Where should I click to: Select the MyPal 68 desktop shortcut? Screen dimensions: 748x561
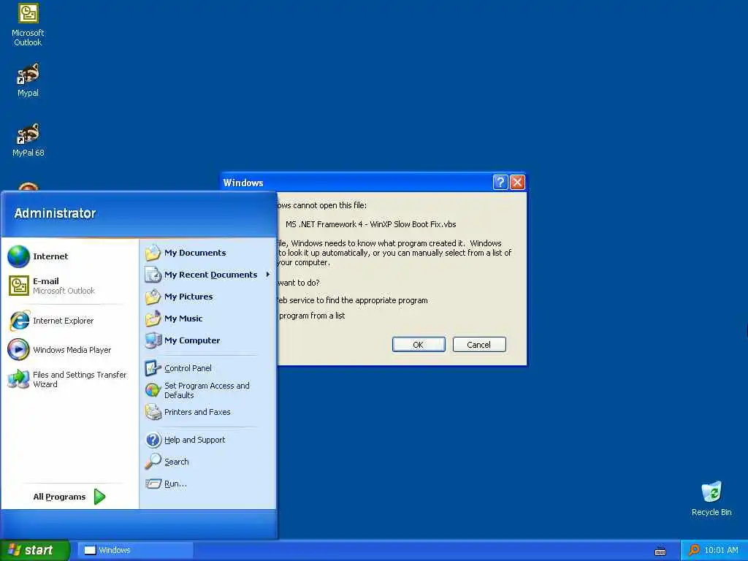coord(28,140)
